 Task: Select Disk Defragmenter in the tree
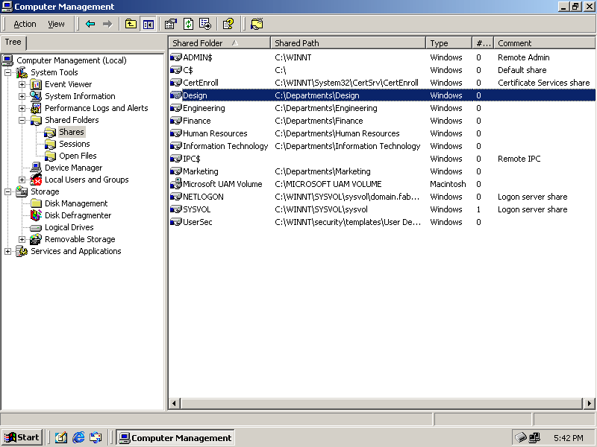(78, 215)
